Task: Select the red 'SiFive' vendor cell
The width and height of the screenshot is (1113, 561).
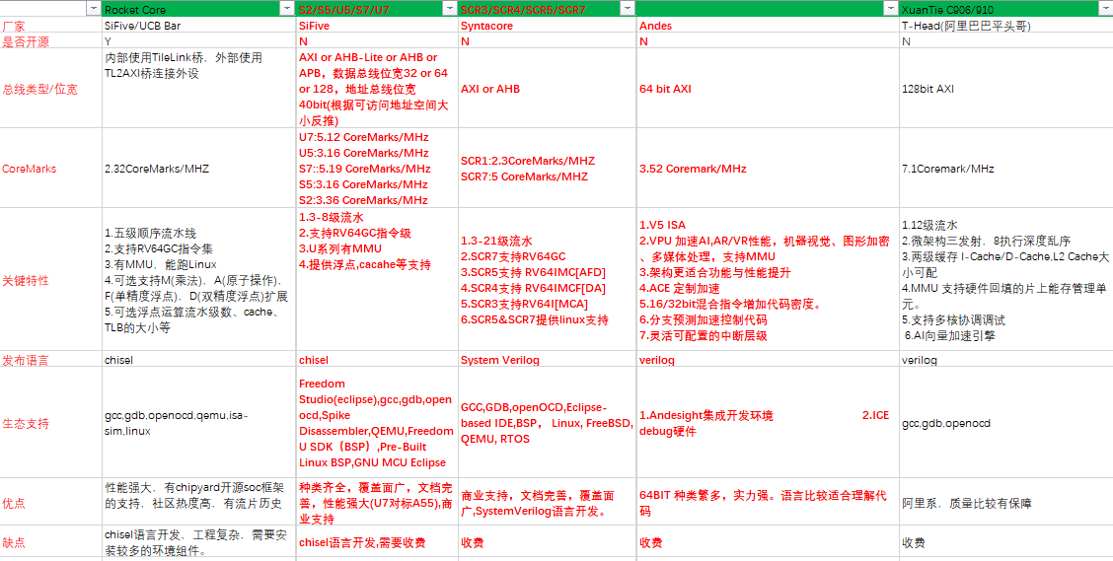Action: [x=377, y=26]
